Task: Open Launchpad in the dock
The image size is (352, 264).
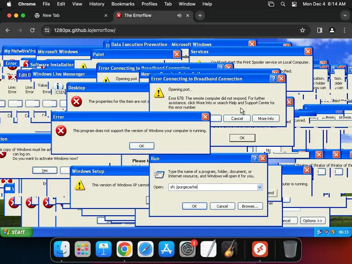Action: (x=82, y=249)
